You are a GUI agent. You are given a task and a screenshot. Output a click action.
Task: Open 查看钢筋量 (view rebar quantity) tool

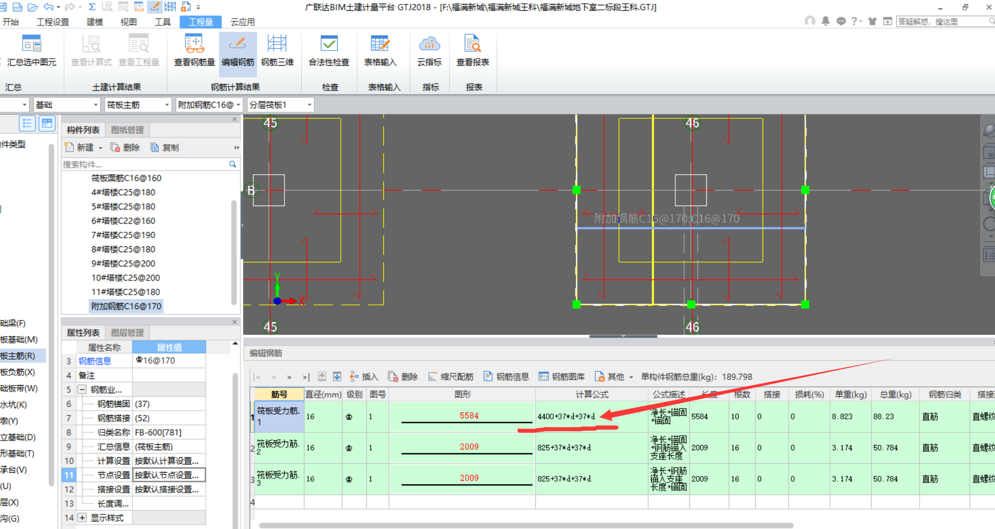pos(194,50)
